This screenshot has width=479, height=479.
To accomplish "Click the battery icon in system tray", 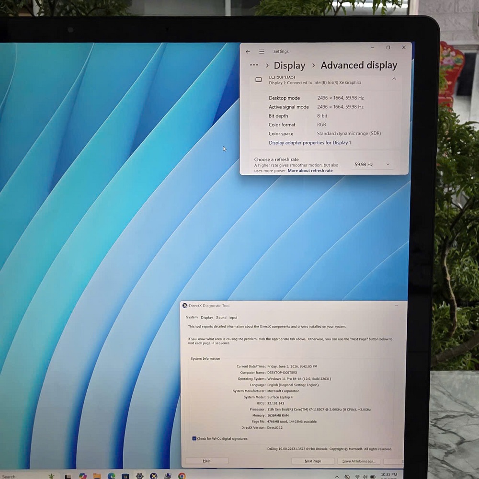I will click(x=373, y=477).
